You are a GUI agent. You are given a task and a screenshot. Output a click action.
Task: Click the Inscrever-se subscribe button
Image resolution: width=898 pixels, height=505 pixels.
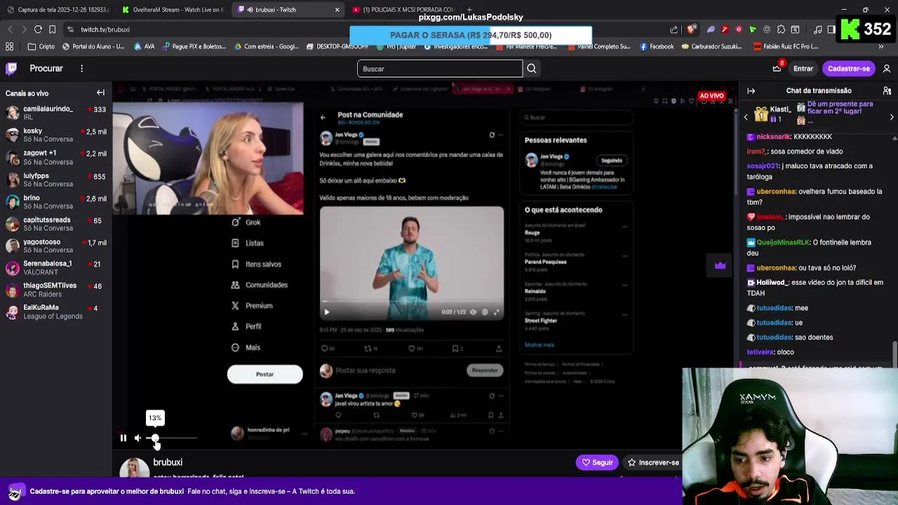(652, 462)
